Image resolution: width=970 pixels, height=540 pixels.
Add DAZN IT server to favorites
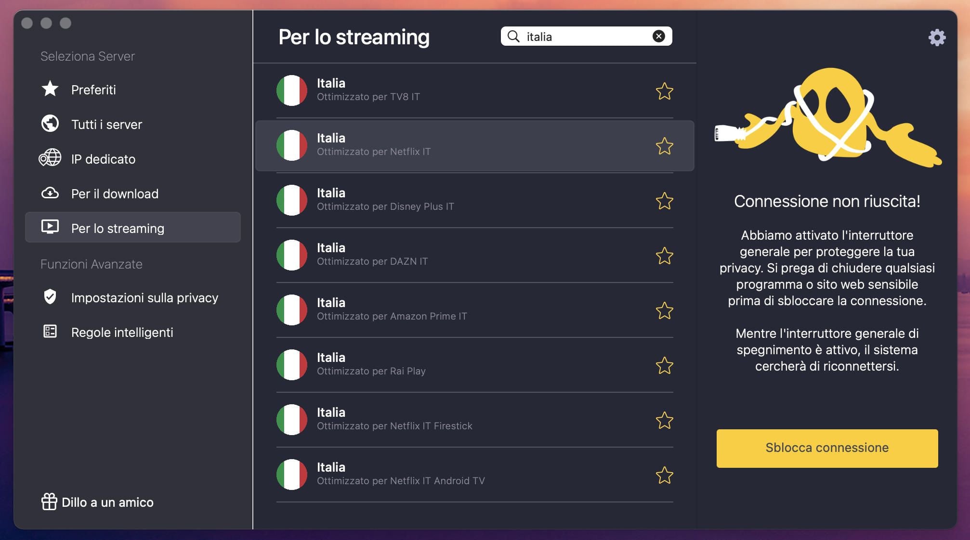664,256
